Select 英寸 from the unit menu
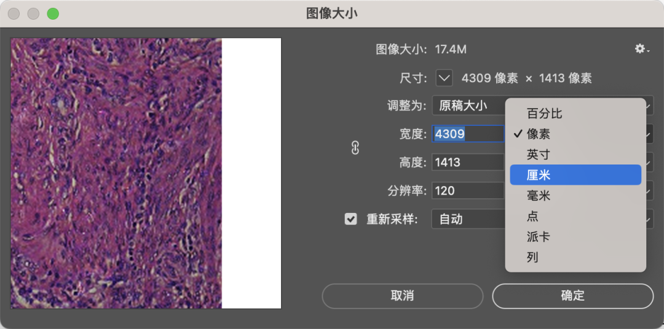Viewport: 664px width, 329px height. point(575,154)
